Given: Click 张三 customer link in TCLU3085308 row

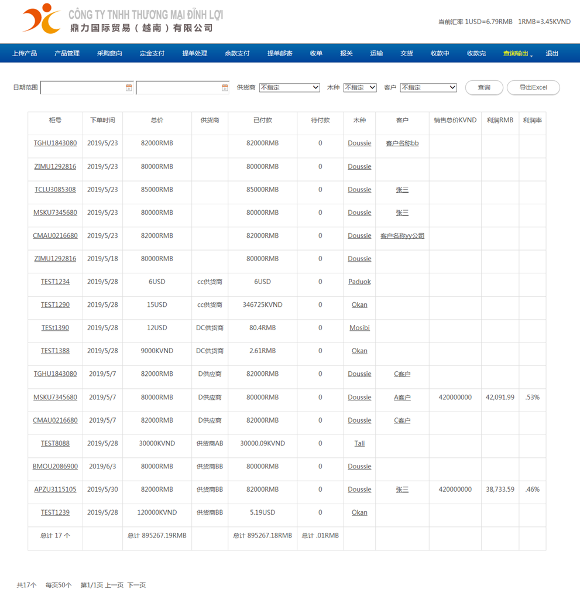Looking at the screenshot, I should coord(403,190).
